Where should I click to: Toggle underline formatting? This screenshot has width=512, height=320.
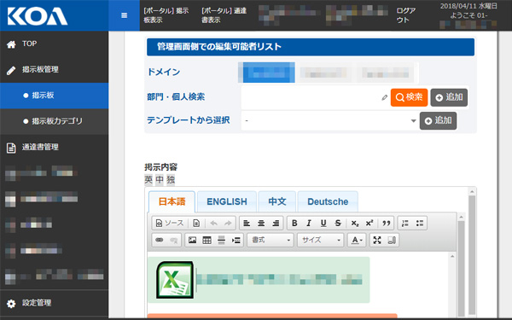[x=323, y=224]
